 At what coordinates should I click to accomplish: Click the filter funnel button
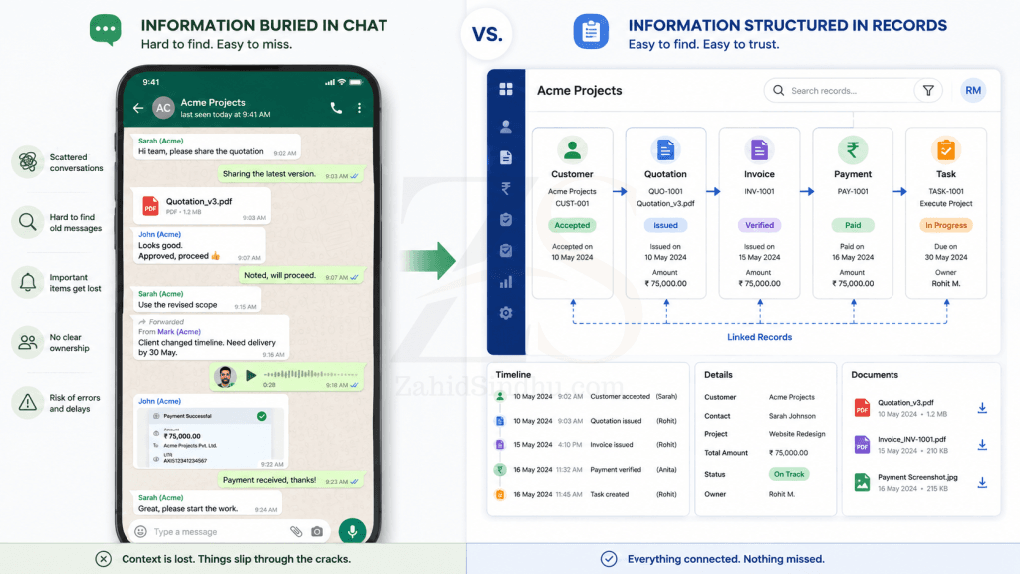click(x=929, y=90)
